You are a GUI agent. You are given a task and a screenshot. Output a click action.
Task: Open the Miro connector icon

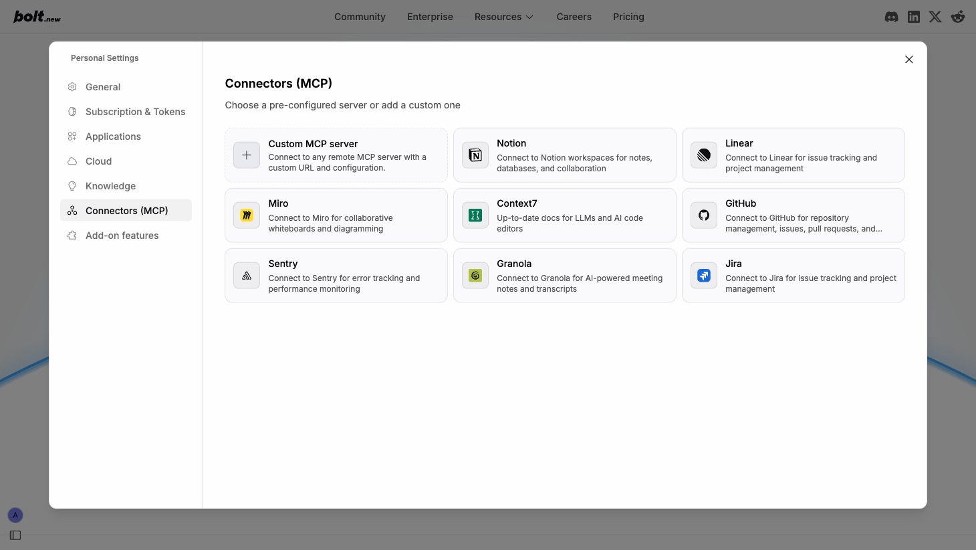point(246,215)
